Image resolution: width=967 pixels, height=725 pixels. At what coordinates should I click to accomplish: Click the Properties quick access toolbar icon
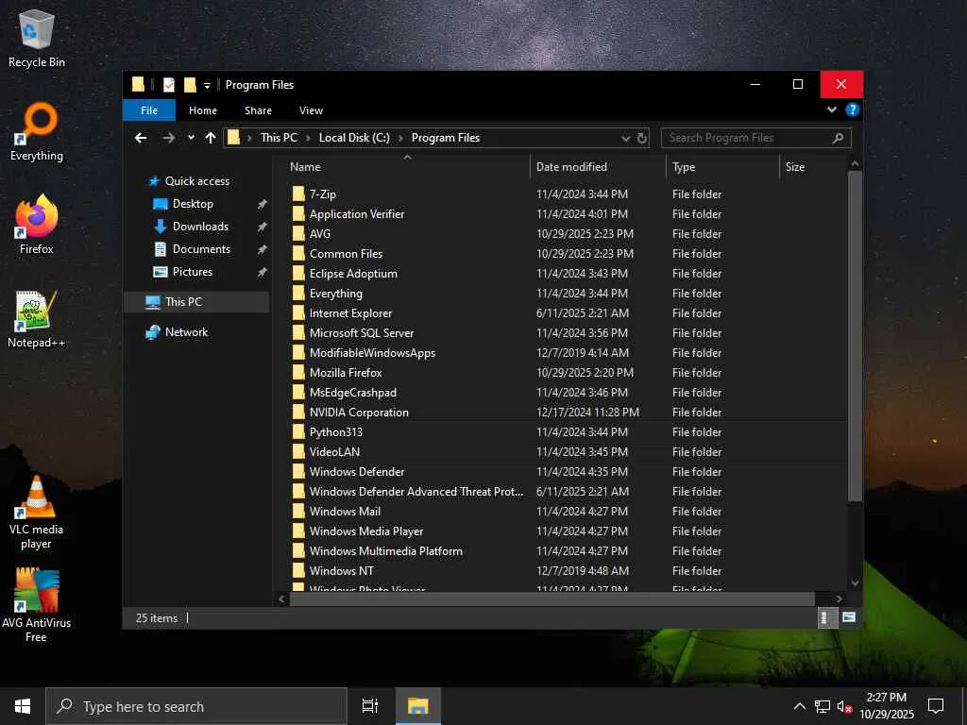(x=168, y=84)
